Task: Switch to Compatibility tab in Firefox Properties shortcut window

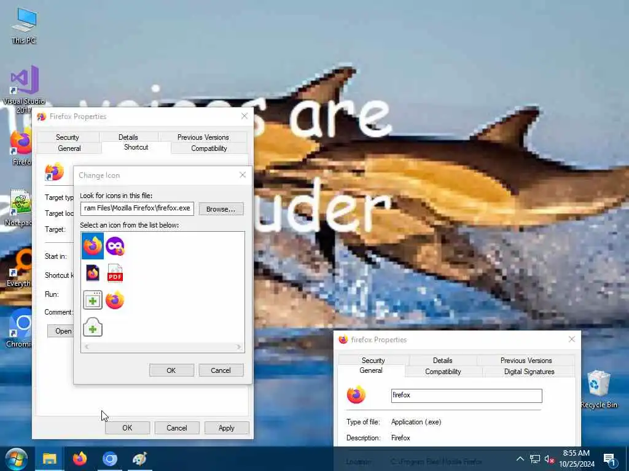Action: point(209,148)
